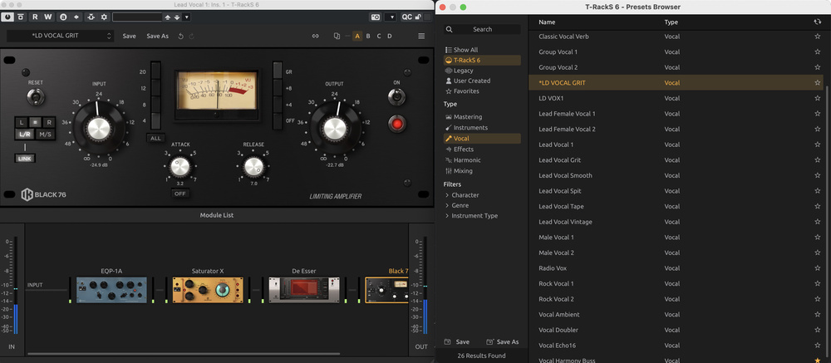This screenshot has width=831, height=363.
Task: Select the R channel button
Action: tap(48, 122)
